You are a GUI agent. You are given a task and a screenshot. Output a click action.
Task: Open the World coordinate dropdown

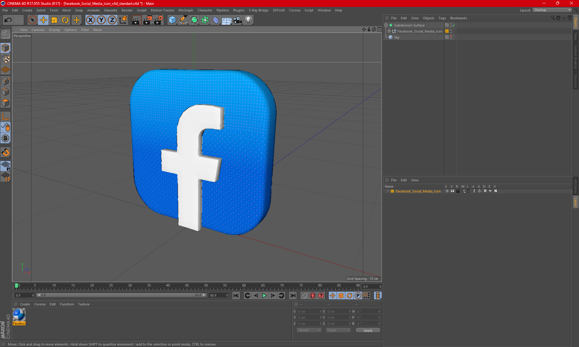(x=309, y=330)
